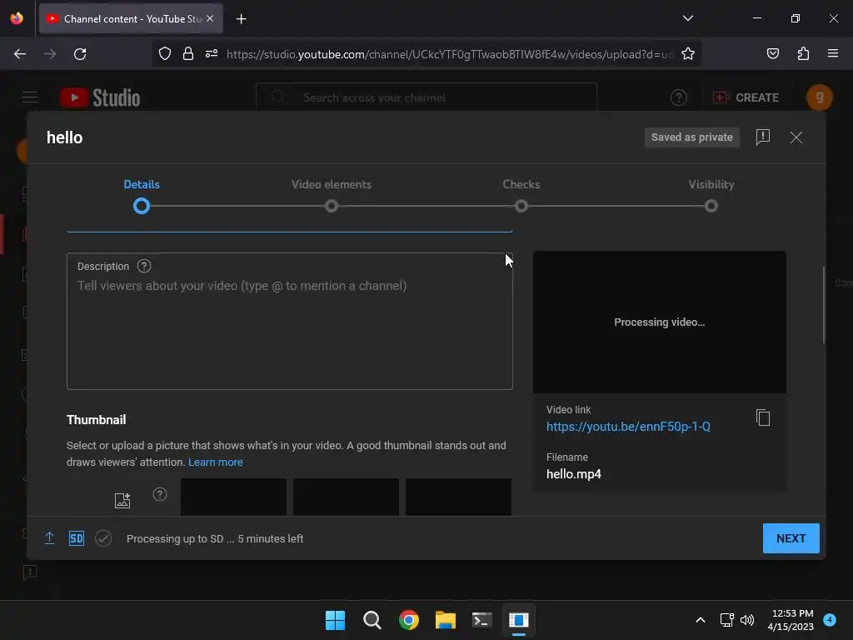
Task: Show hidden system tray icons
Action: pyautogui.click(x=700, y=620)
